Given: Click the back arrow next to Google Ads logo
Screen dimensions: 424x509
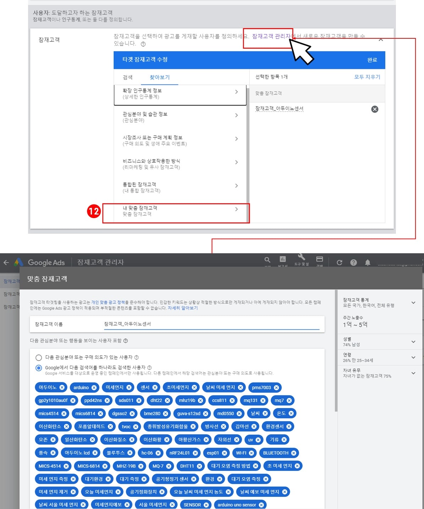Looking at the screenshot, I should pos(6,262).
